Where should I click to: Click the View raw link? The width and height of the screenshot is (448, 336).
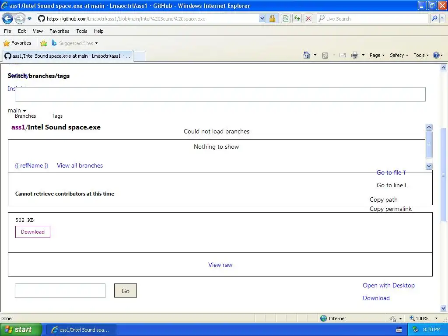(220, 265)
